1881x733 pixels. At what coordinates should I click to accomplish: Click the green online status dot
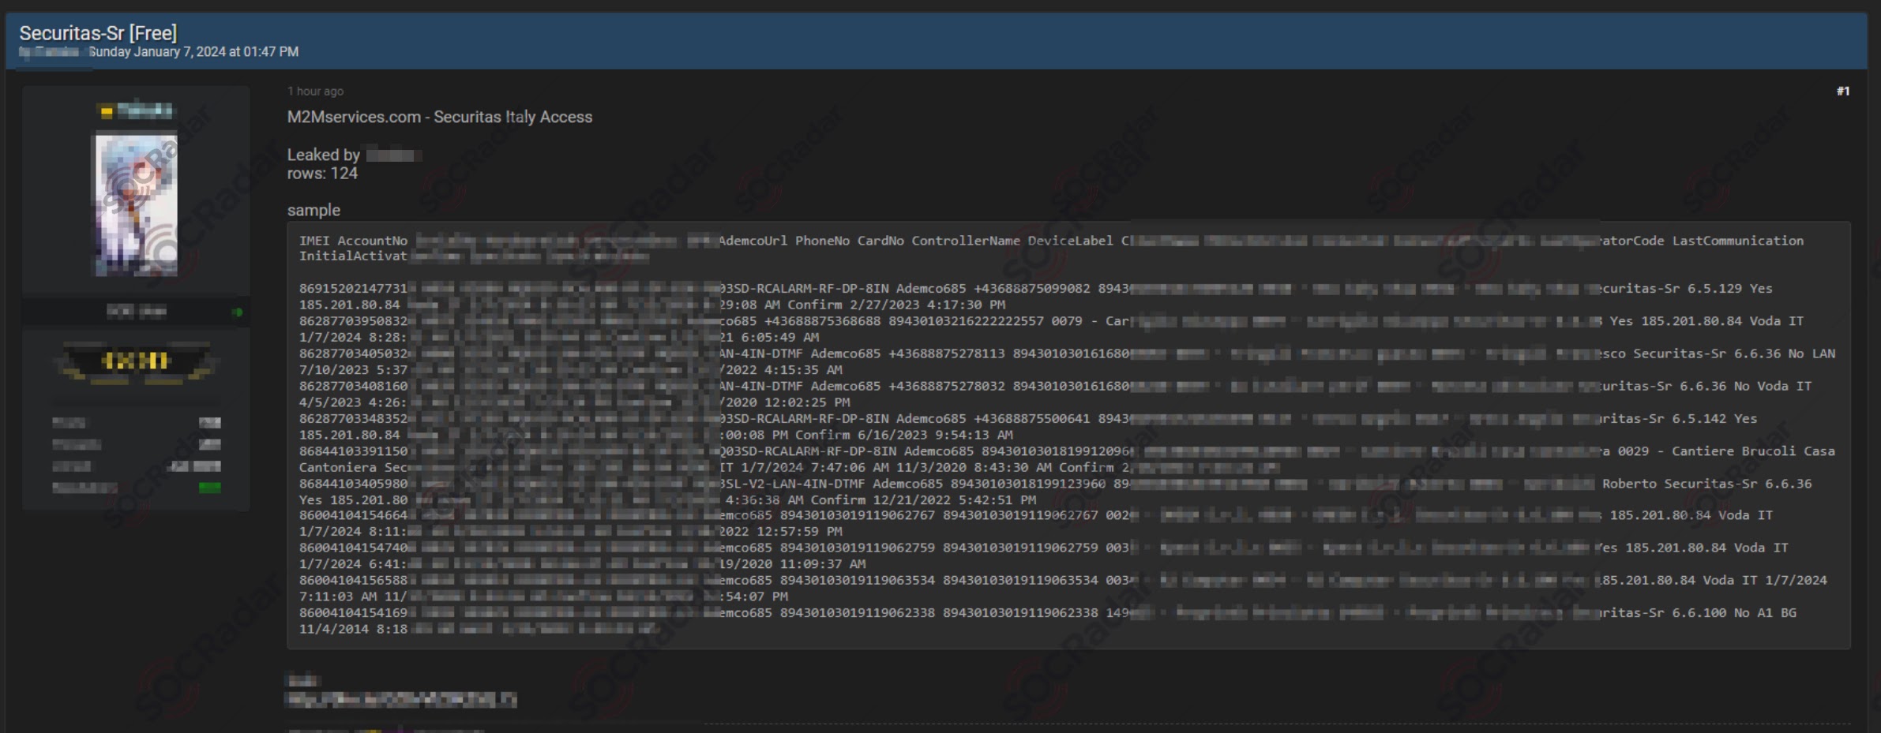(237, 312)
